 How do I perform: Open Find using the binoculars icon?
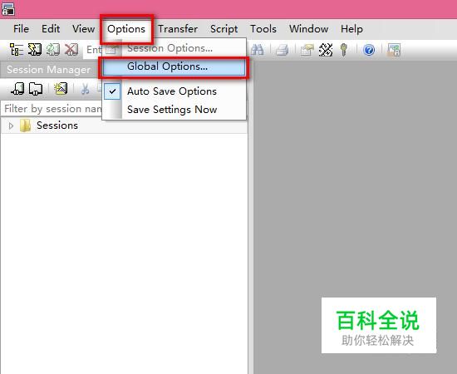[x=257, y=50]
